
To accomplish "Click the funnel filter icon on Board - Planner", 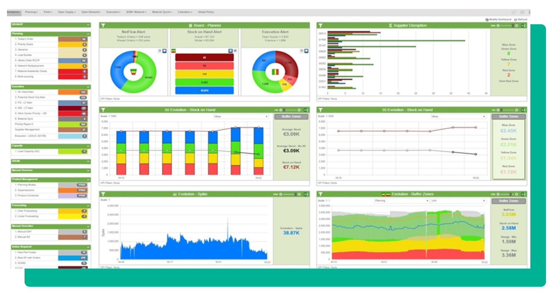I will [x=102, y=25].
